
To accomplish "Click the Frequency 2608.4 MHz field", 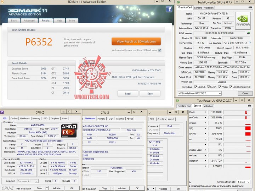I will point(170,133).
